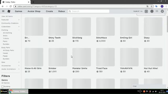This screenshot has width=168, height=94.
Task: Open the Chat panel
Action: click(149, 86)
